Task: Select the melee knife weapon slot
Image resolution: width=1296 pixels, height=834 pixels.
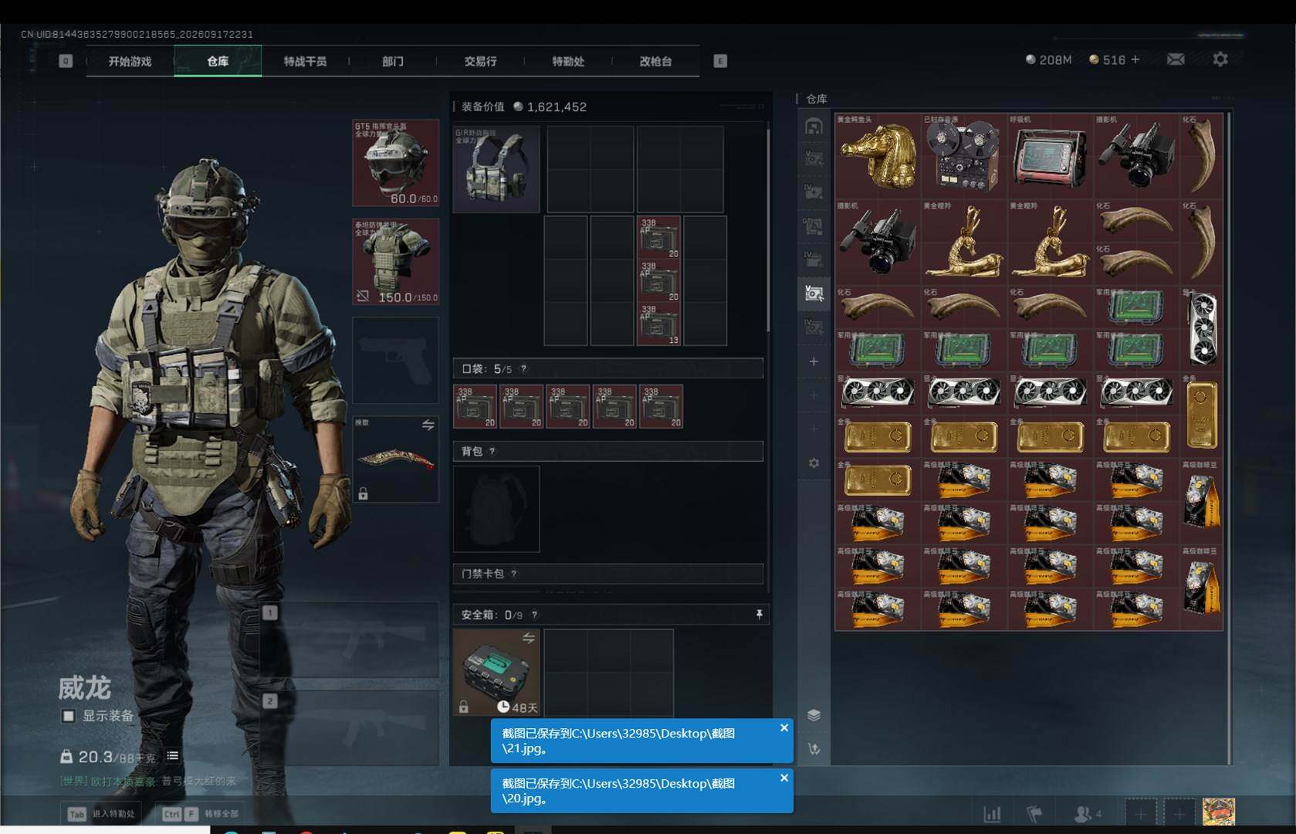Action: [x=396, y=459]
